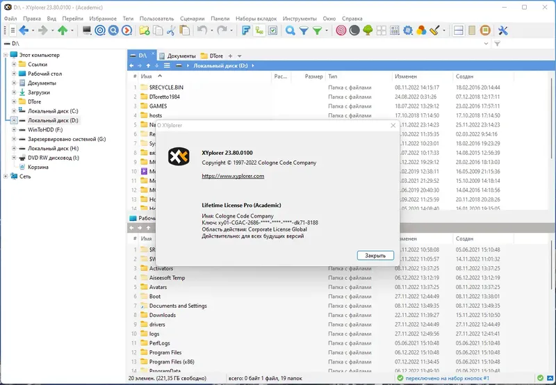Click the blue target Hotlist icon
The width and height of the screenshot is (556, 385).
[100, 31]
